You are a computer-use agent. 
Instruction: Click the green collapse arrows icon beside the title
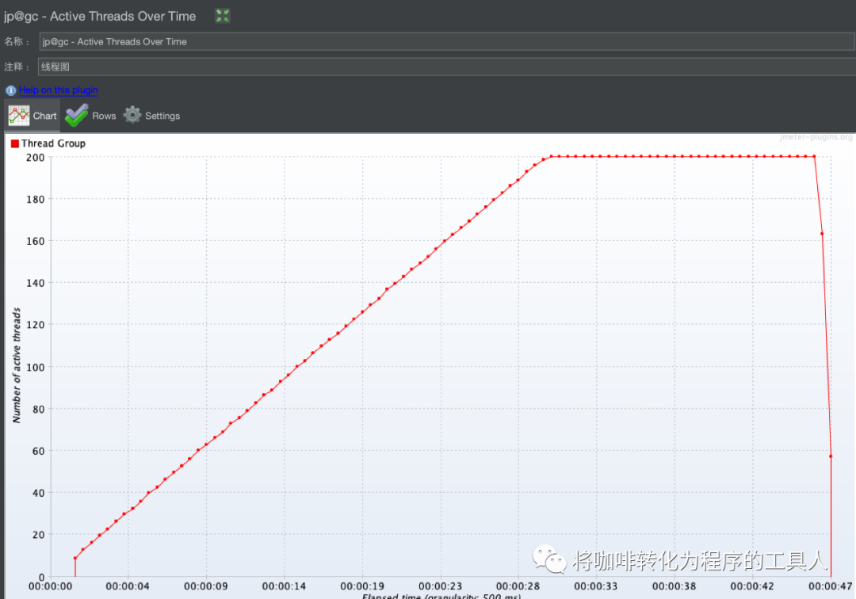point(222,16)
